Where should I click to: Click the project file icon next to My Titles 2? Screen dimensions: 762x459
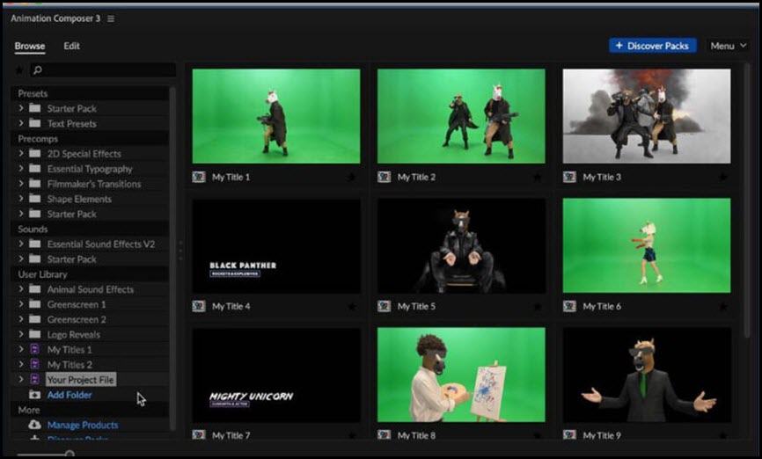pos(34,364)
